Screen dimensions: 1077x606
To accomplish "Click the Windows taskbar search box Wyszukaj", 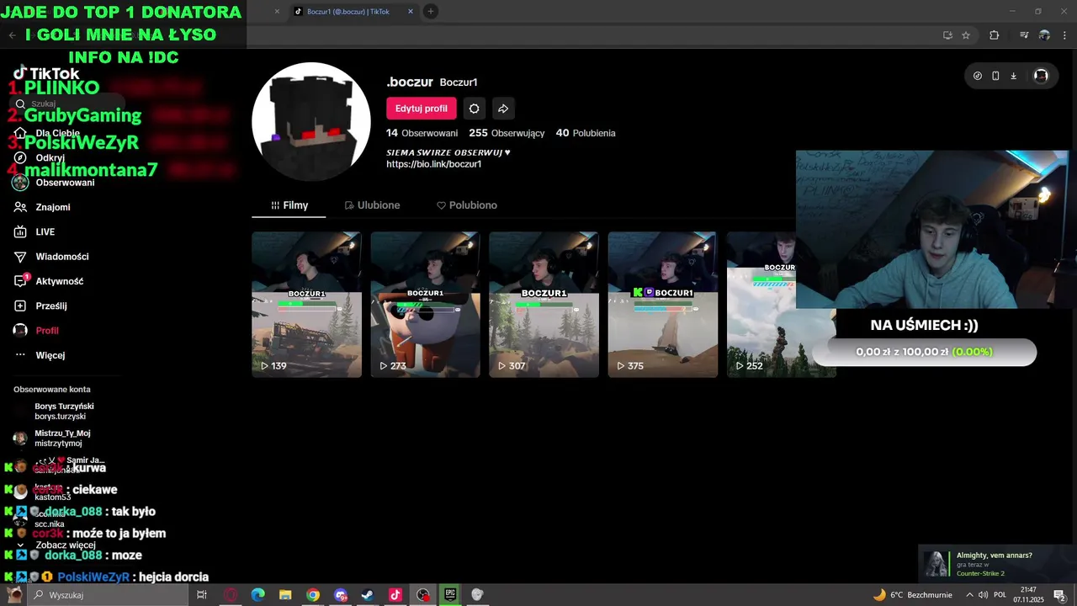I will pyautogui.click(x=109, y=595).
